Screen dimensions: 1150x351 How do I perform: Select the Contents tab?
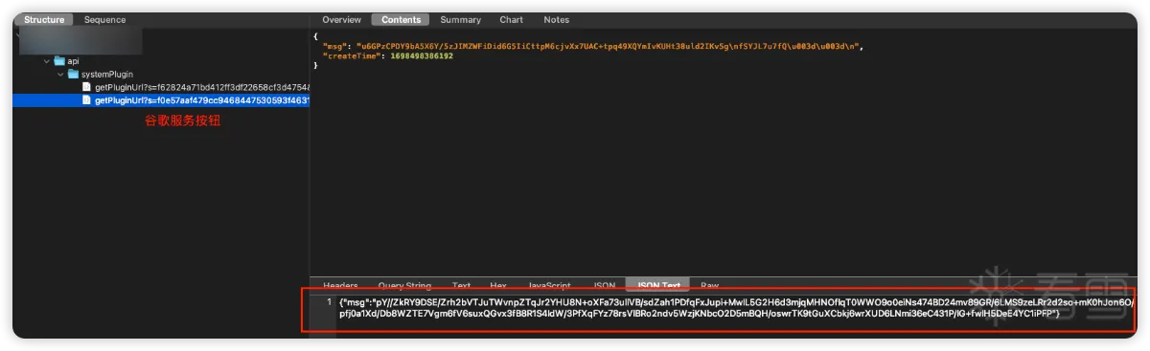coord(401,20)
